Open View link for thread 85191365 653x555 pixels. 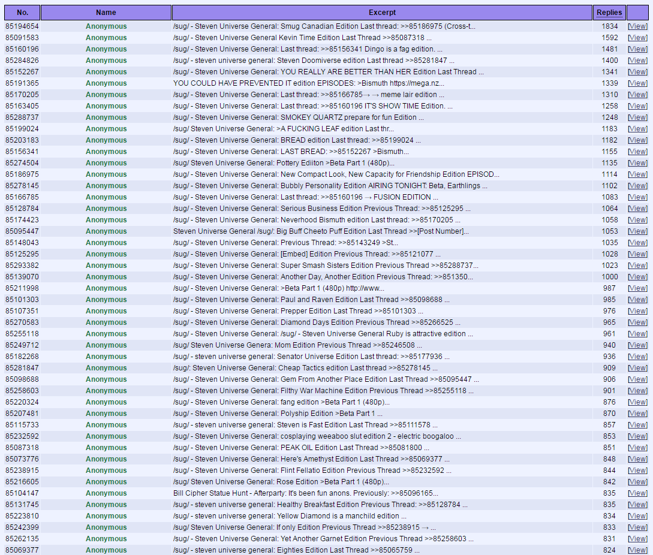click(x=637, y=83)
